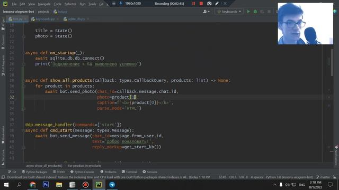This screenshot has width=339, height=190.
Task: Open the Python Console tool window
Action: pyautogui.click(x=82, y=172)
